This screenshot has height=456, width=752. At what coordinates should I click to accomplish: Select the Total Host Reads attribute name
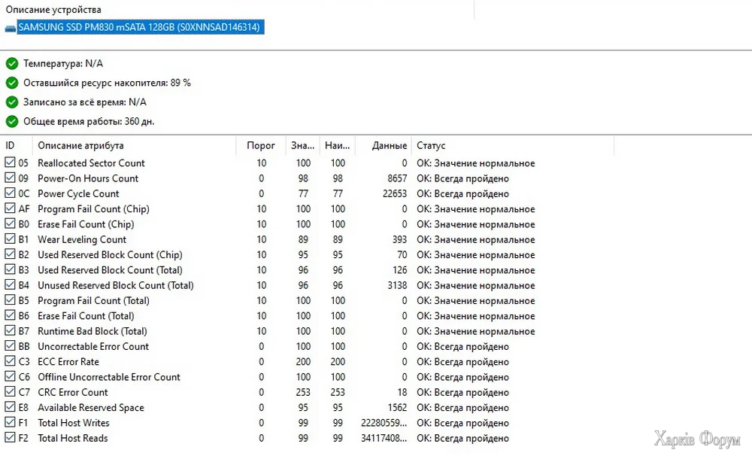pyautogui.click(x=73, y=438)
